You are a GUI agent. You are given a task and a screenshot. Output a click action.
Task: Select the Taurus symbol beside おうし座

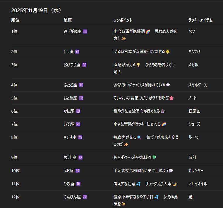pos(80,158)
